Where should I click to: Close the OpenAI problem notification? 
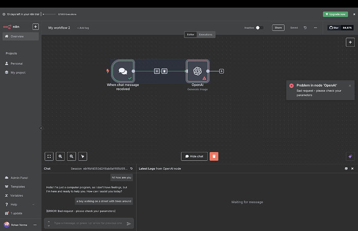coord(350,85)
